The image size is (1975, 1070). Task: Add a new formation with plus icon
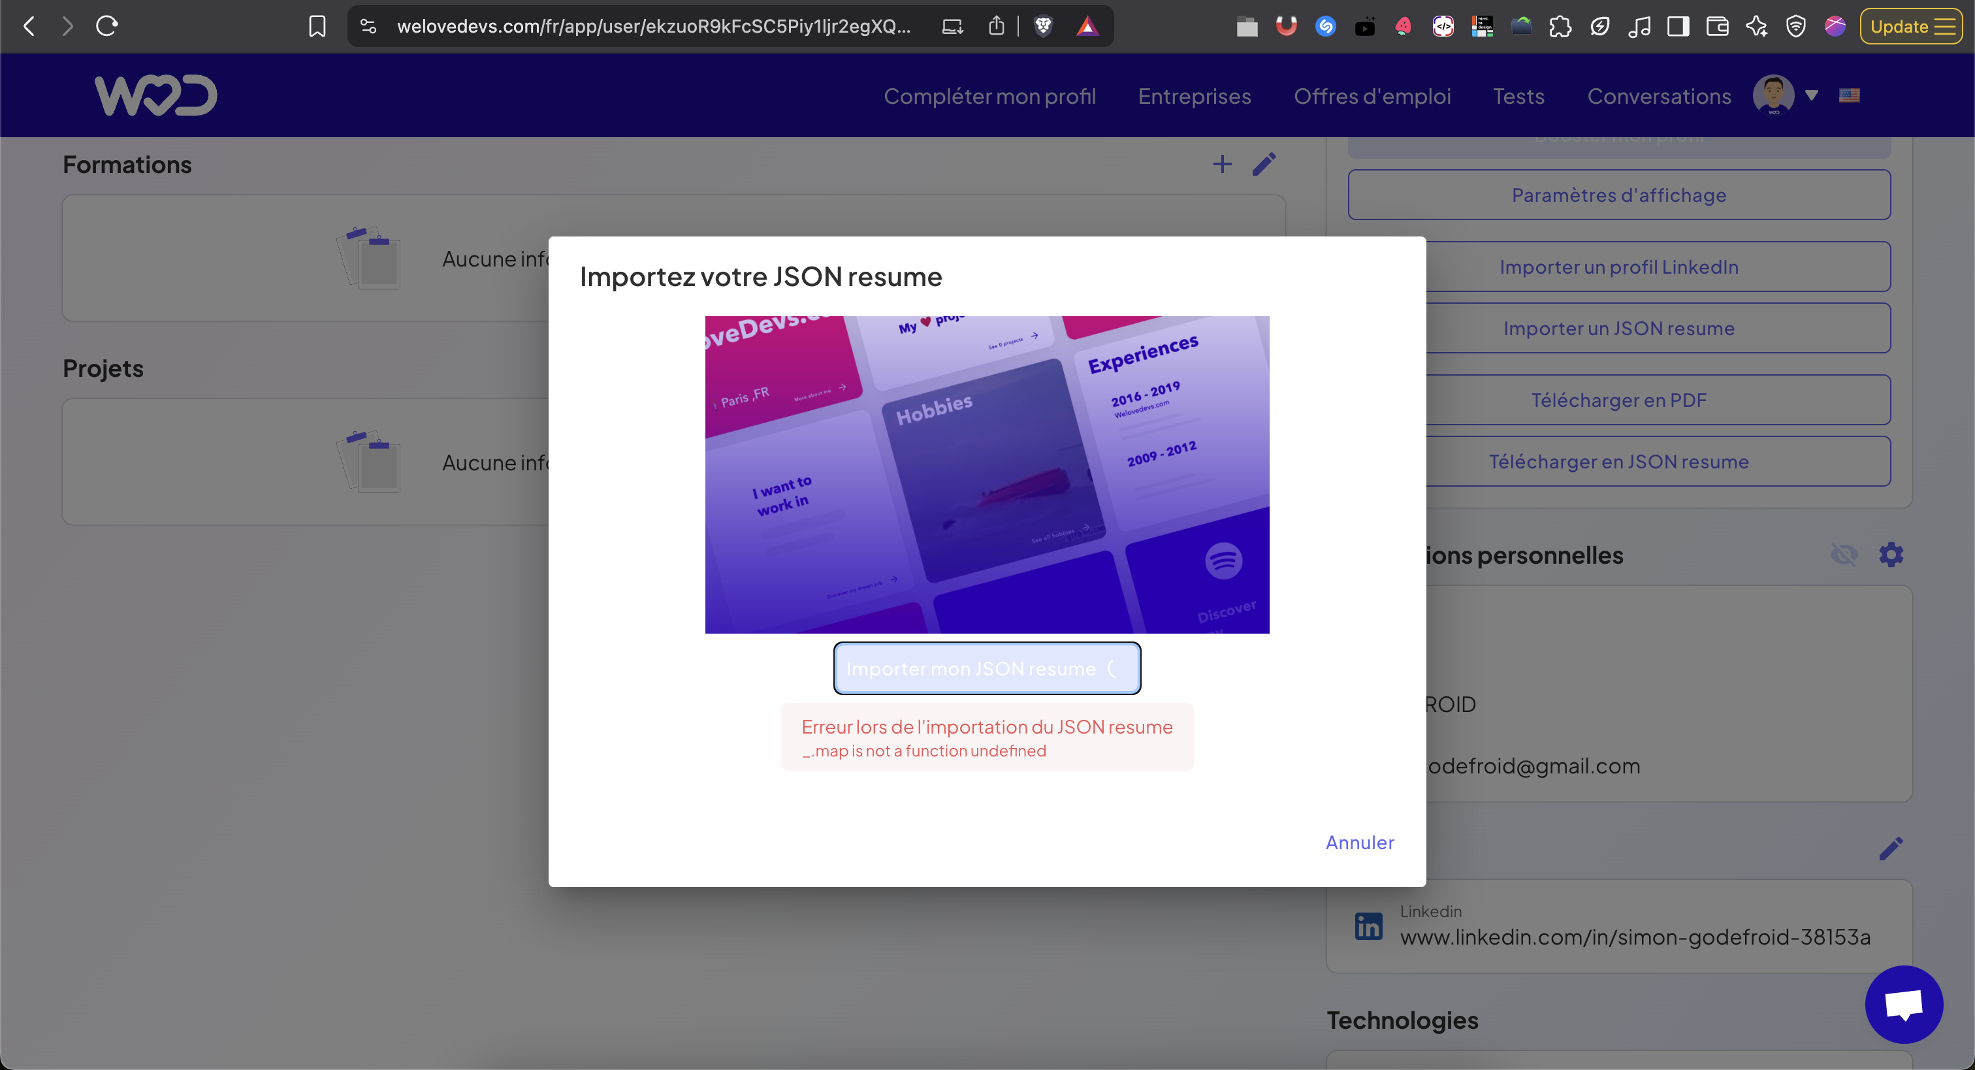1222,164
